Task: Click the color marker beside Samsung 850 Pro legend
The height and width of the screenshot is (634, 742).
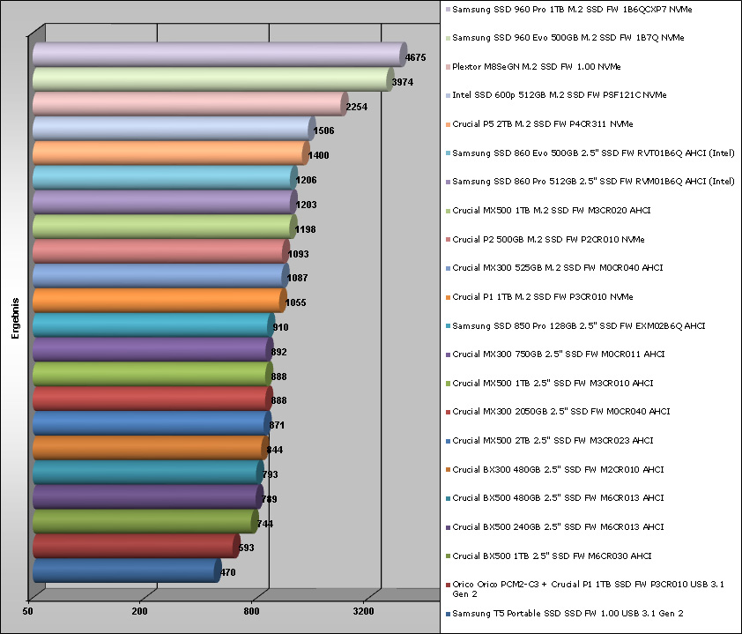Action: tap(448, 326)
